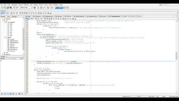Click the first filter icon at Navigator bottom
179x101 pixels.
[2, 94]
